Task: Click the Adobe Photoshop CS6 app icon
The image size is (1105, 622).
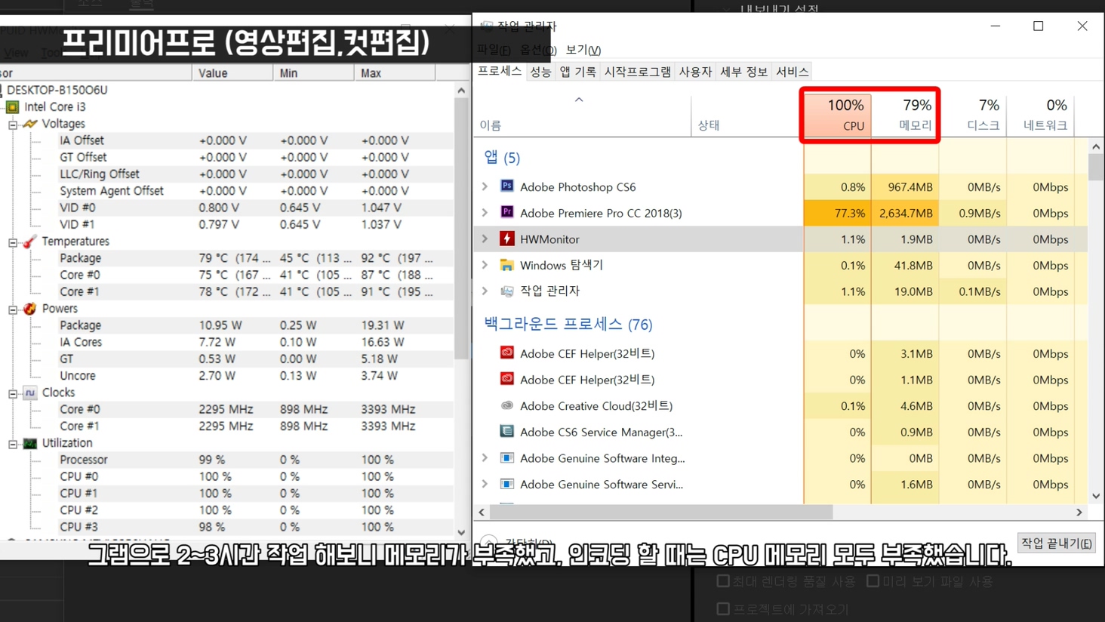Action: [507, 186]
